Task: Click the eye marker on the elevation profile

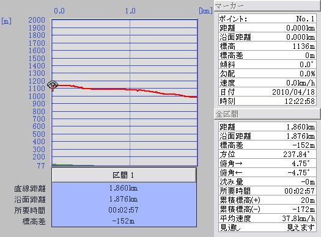Action: 53,84
